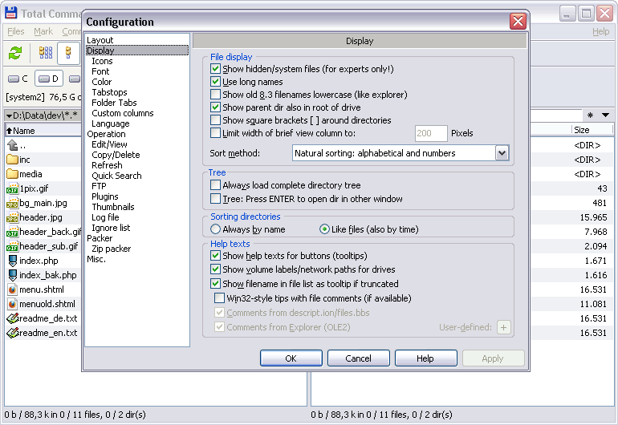Click the parent directory up-arrow icon
Screen dimensions: 618x425
point(12,145)
